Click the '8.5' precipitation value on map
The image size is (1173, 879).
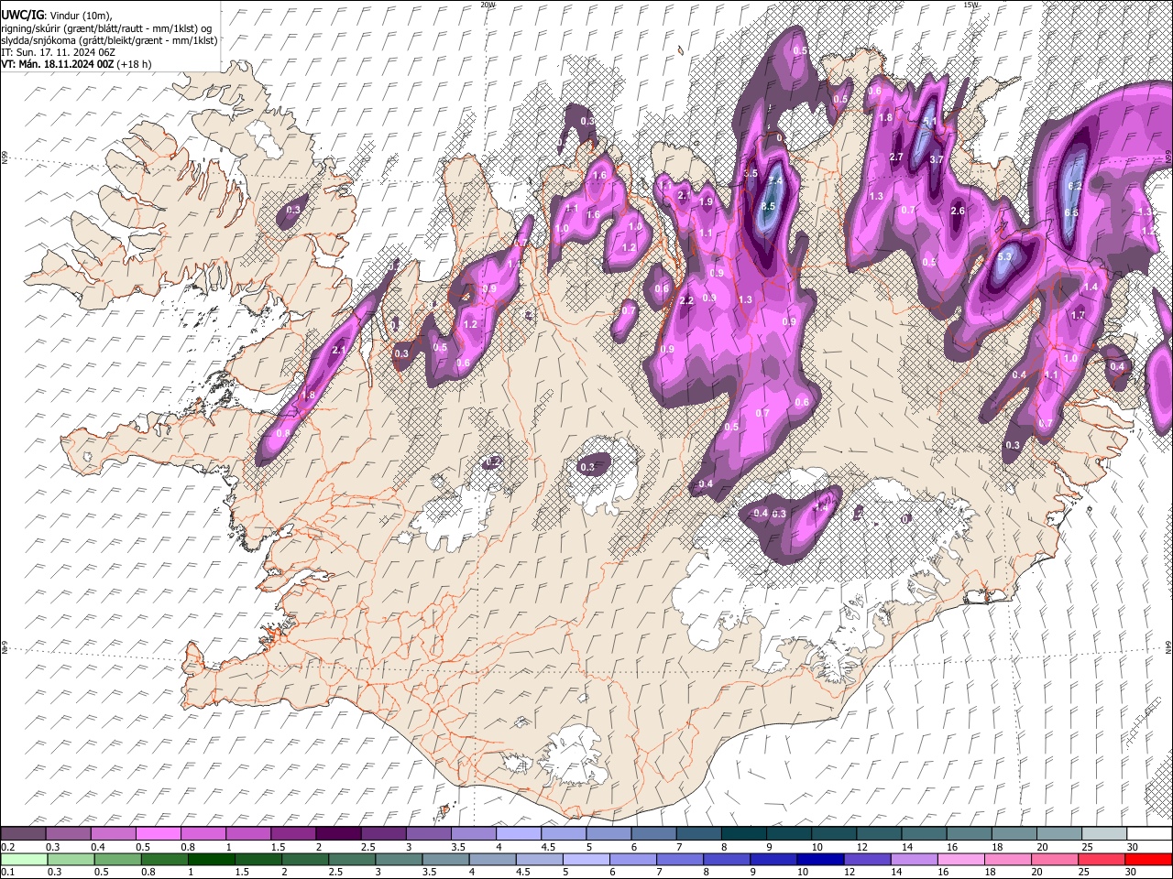pyautogui.click(x=768, y=207)
